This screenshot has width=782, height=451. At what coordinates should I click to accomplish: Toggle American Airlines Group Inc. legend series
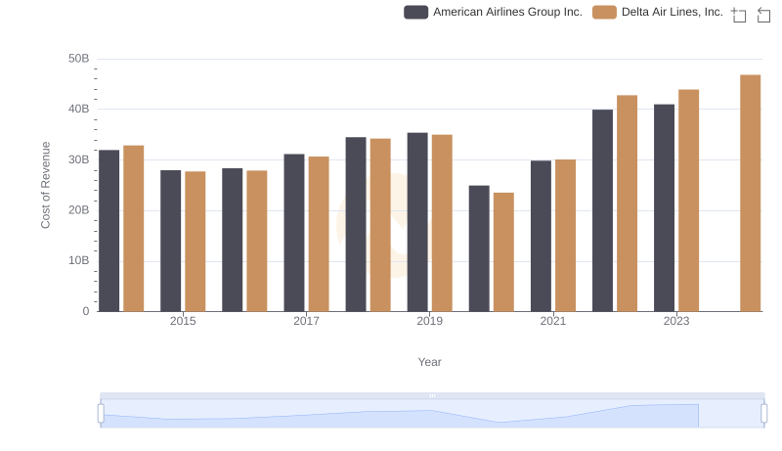tap(493, 12)
